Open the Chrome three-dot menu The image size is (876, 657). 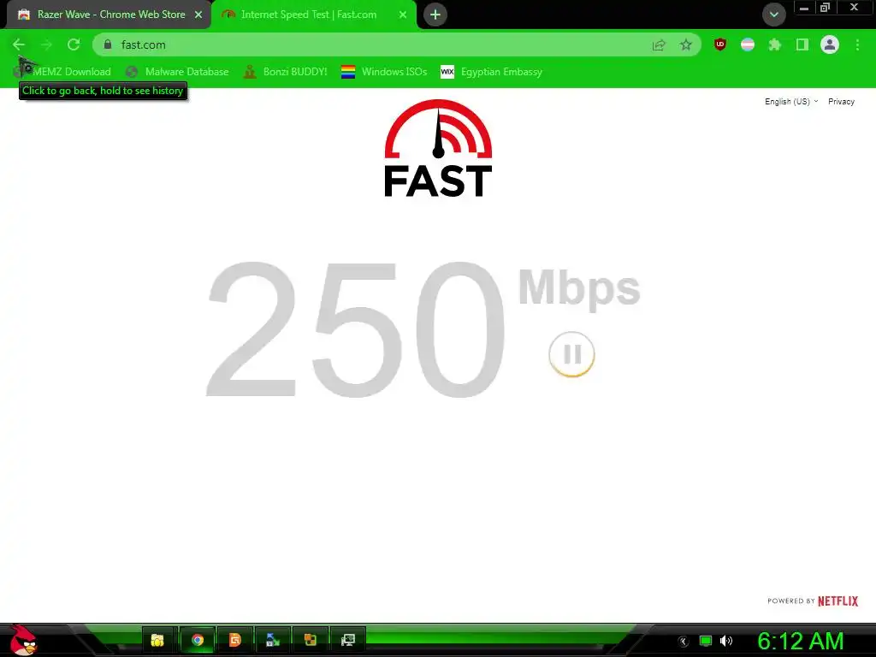click(x=857, y=44)
